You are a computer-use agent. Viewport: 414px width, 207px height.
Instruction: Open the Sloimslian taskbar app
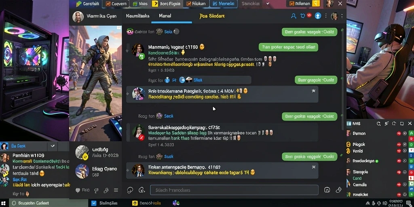tap(105, 203)
